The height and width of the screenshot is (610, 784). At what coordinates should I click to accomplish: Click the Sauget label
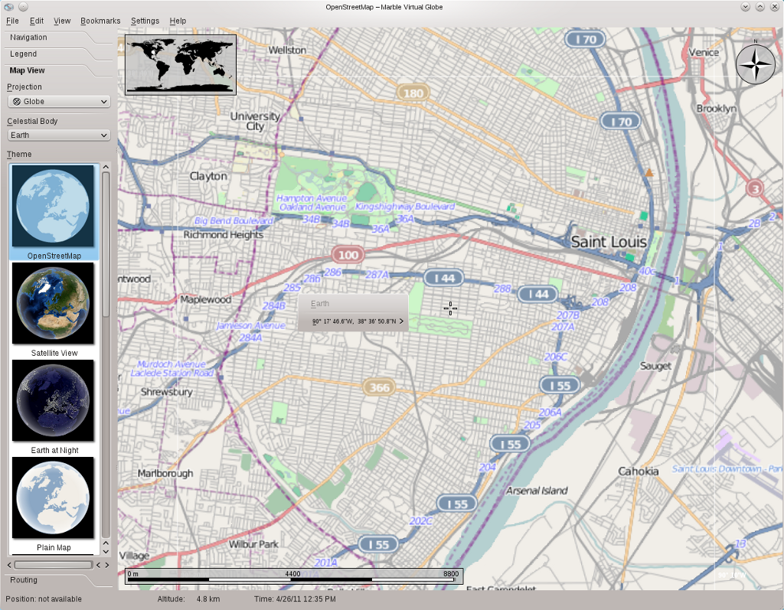pyautogui.click(x=655, y=366)
